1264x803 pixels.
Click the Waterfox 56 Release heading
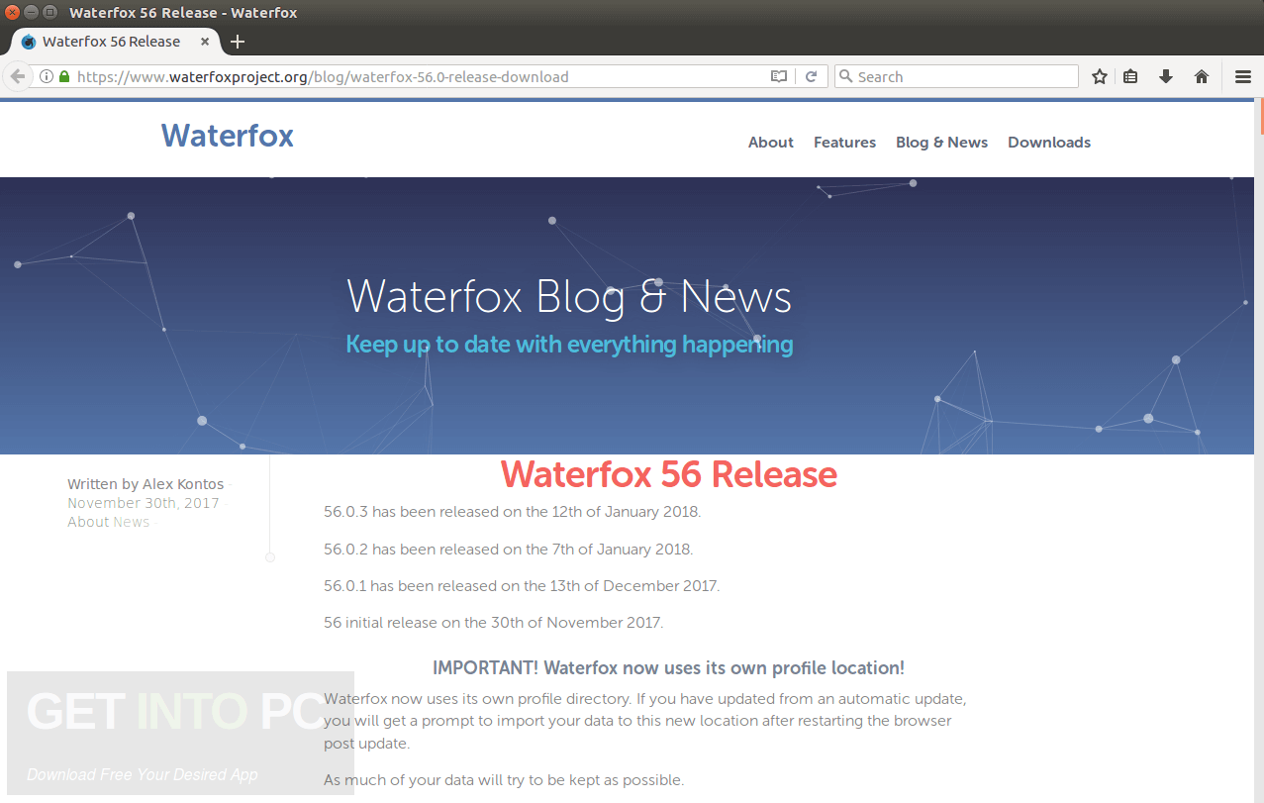(669, 474)
